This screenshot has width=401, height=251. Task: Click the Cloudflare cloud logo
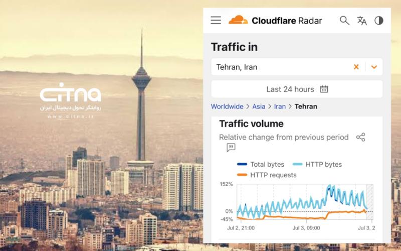pyautogui.click(x=238, y=20)
